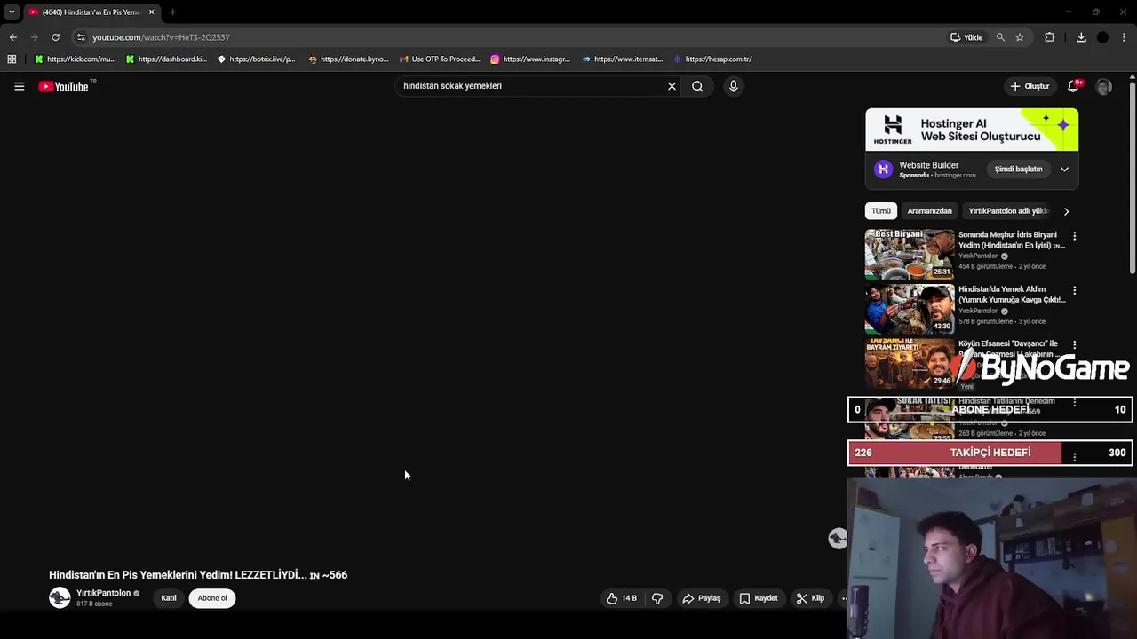The height and width of the screenshot is (639, 1137).
Task: Go back in browser history
Action: (x=12, y=37)
